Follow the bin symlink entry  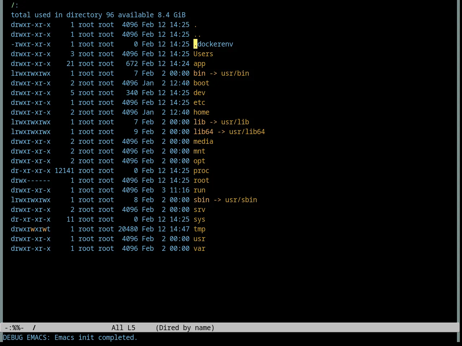(x=199, y=73)
